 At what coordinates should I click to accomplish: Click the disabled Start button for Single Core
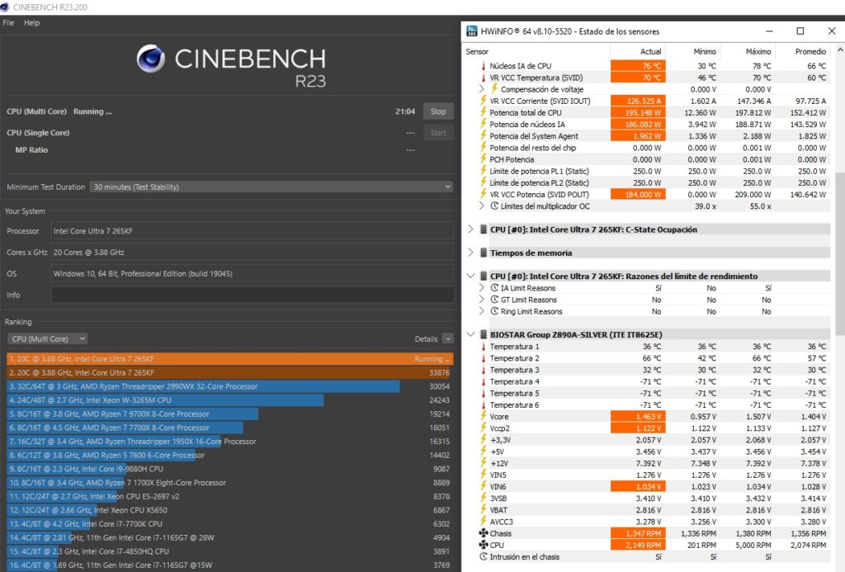point(438,133)
